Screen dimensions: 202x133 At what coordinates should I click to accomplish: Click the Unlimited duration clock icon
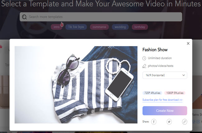pos(144,58)
